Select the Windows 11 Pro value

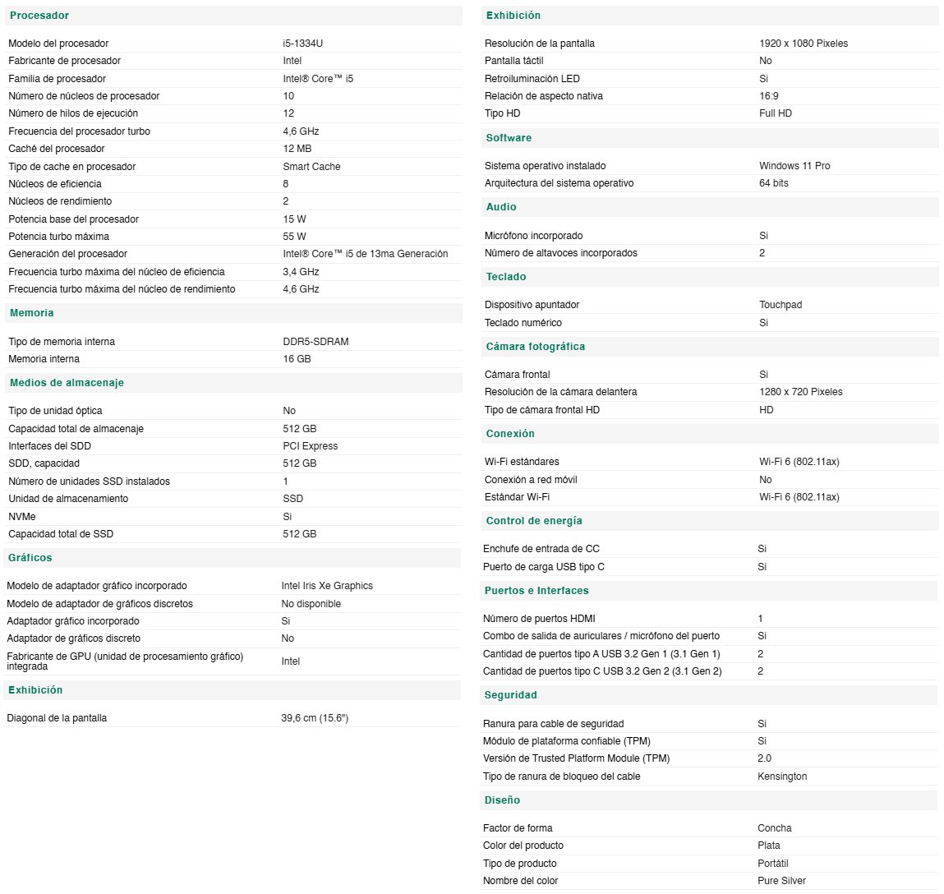[794, 166]
